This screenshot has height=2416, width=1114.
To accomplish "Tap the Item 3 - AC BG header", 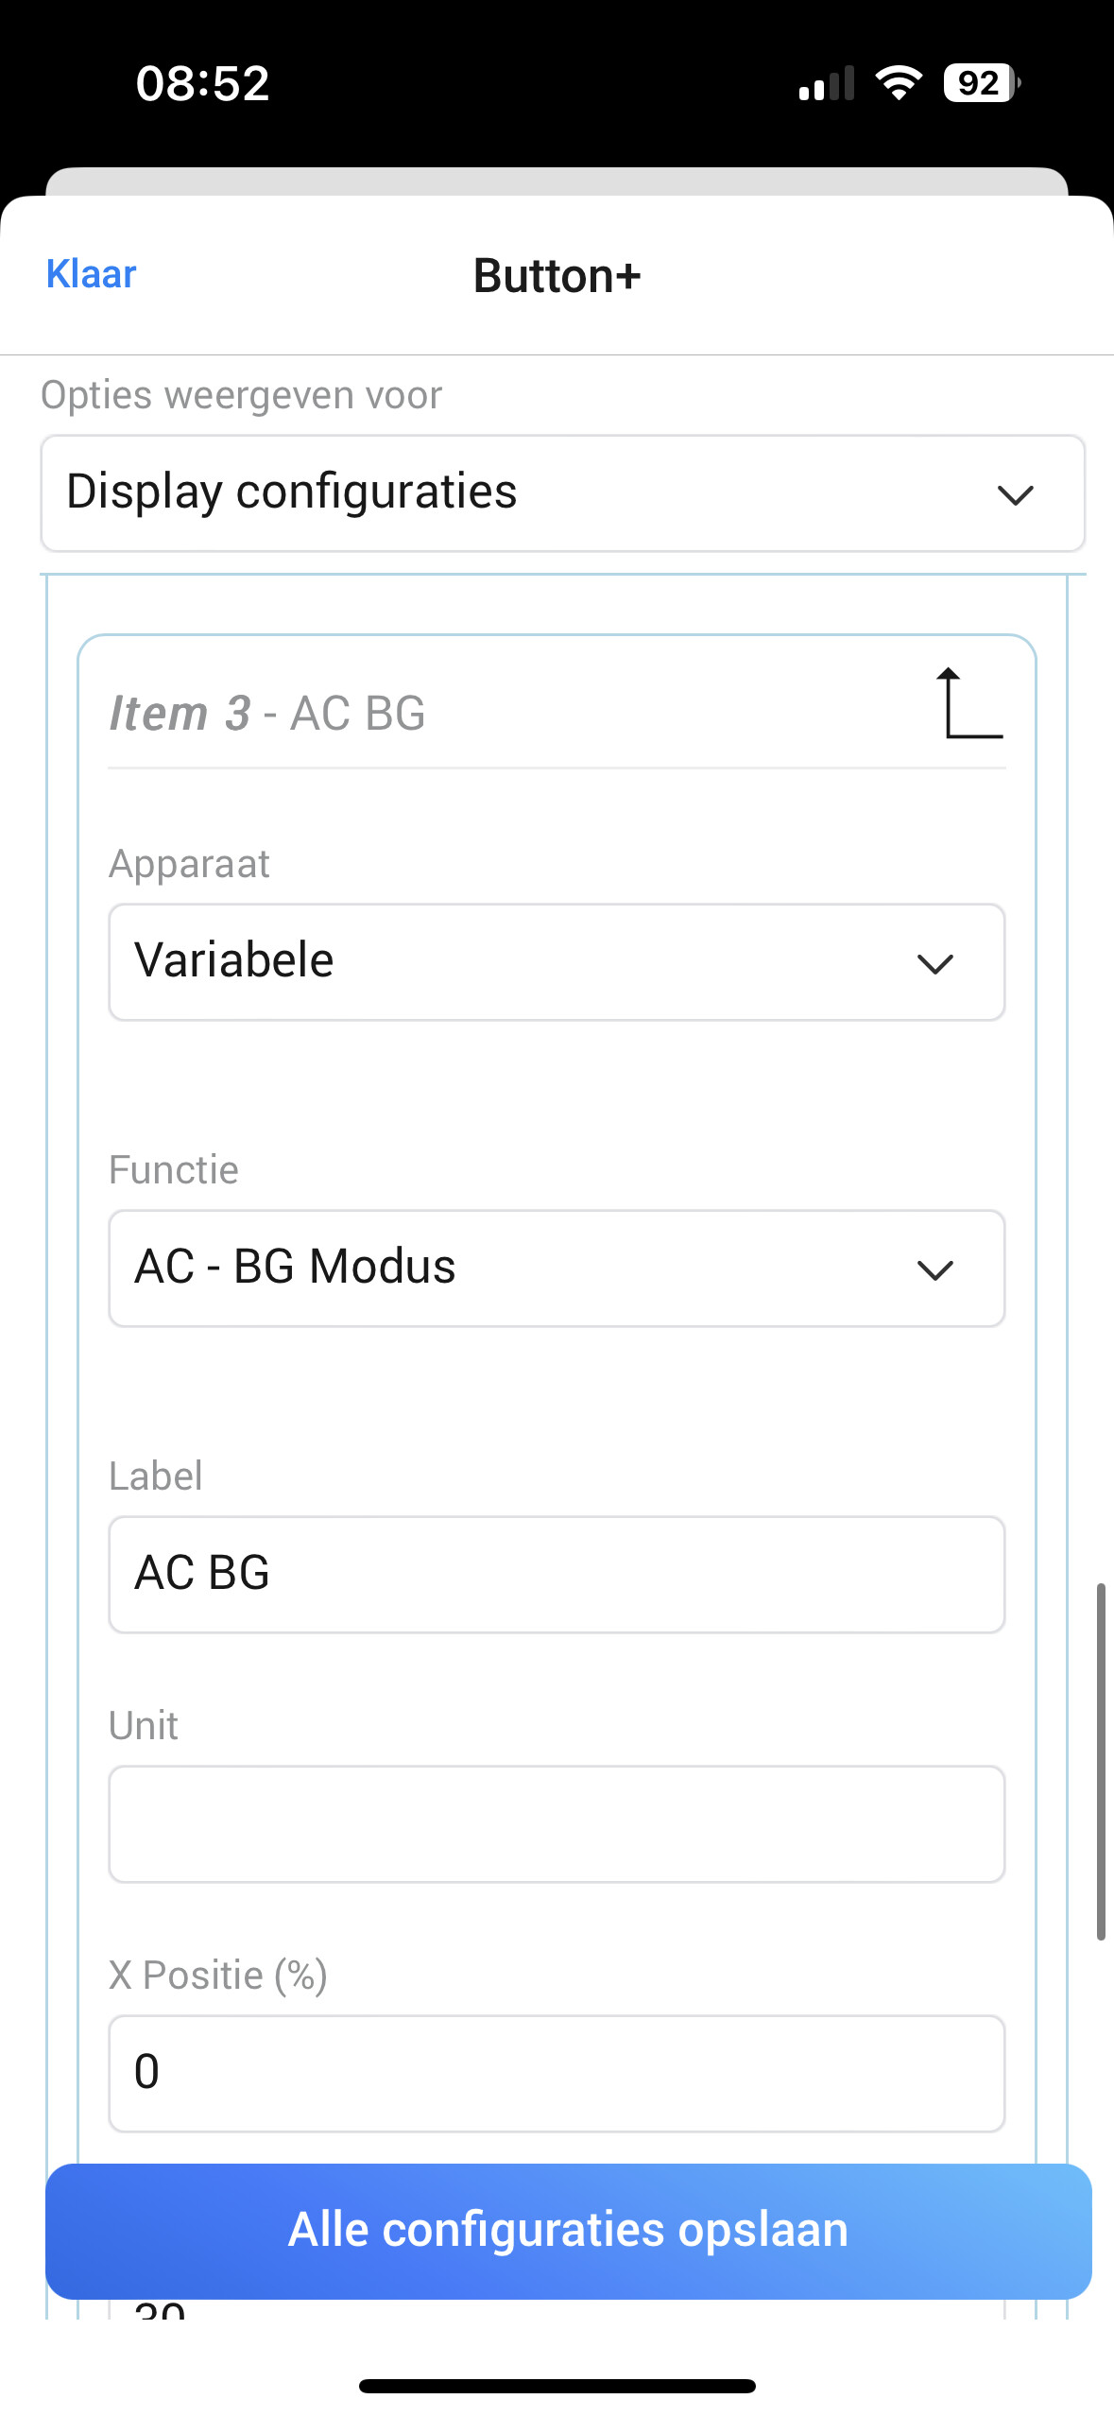I will (267, 713).
